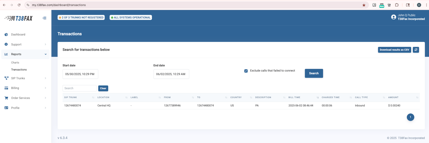
Task: Click the T38Fax Incorporated footer link
Action: [x=411, y=138]
